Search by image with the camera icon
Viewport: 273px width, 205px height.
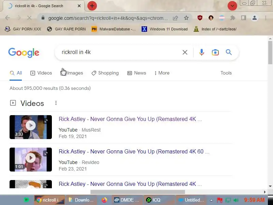(x=215, y=52)
